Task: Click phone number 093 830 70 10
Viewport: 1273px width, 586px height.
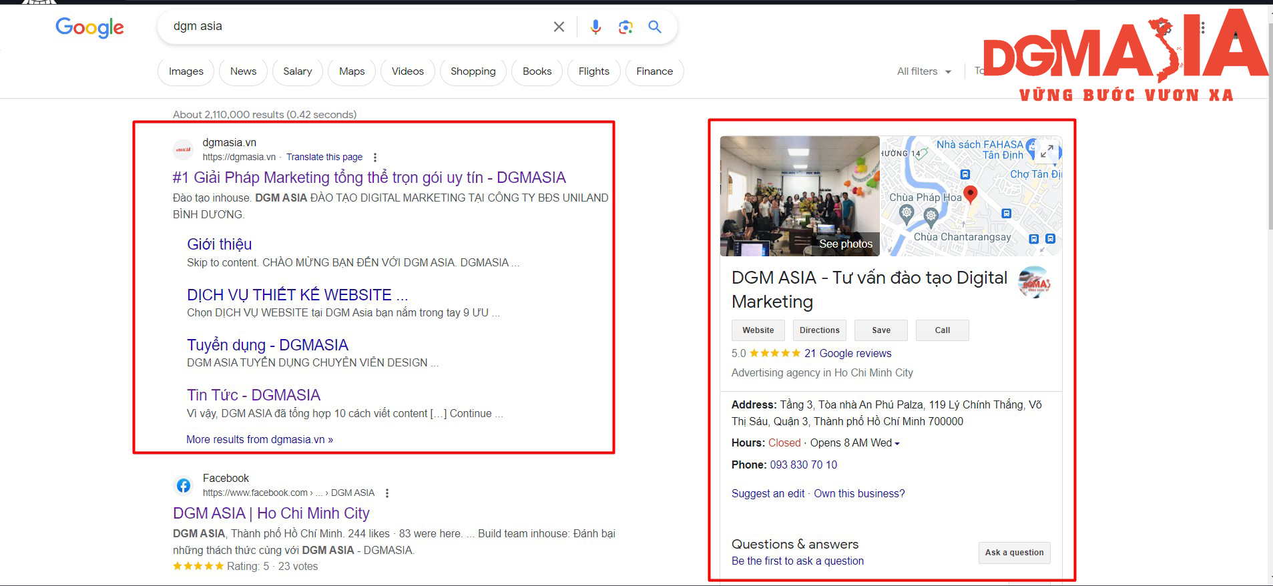Action: [804, 465]
